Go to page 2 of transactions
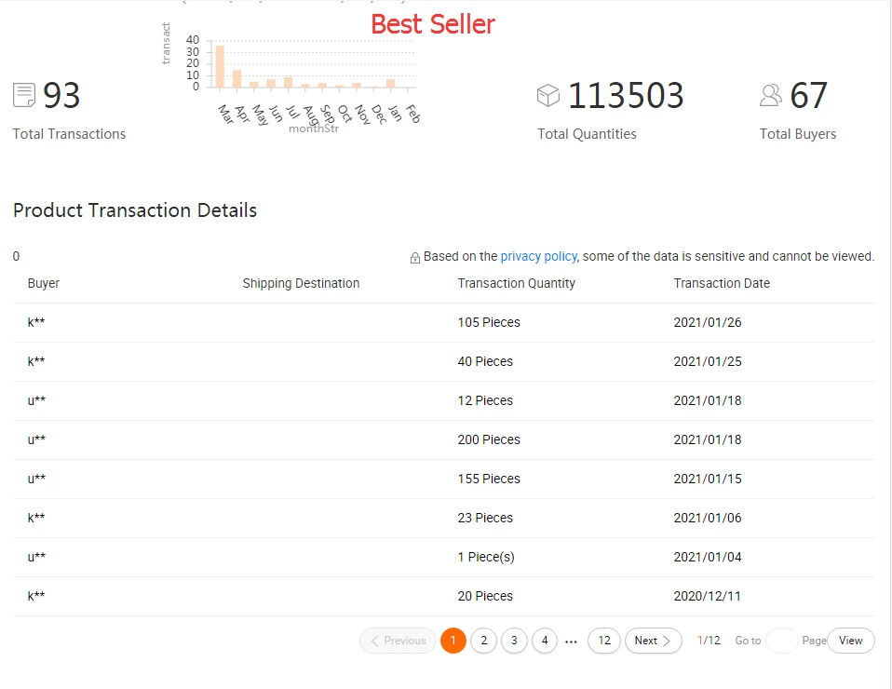The image size is (892, 689). point(483,641)
